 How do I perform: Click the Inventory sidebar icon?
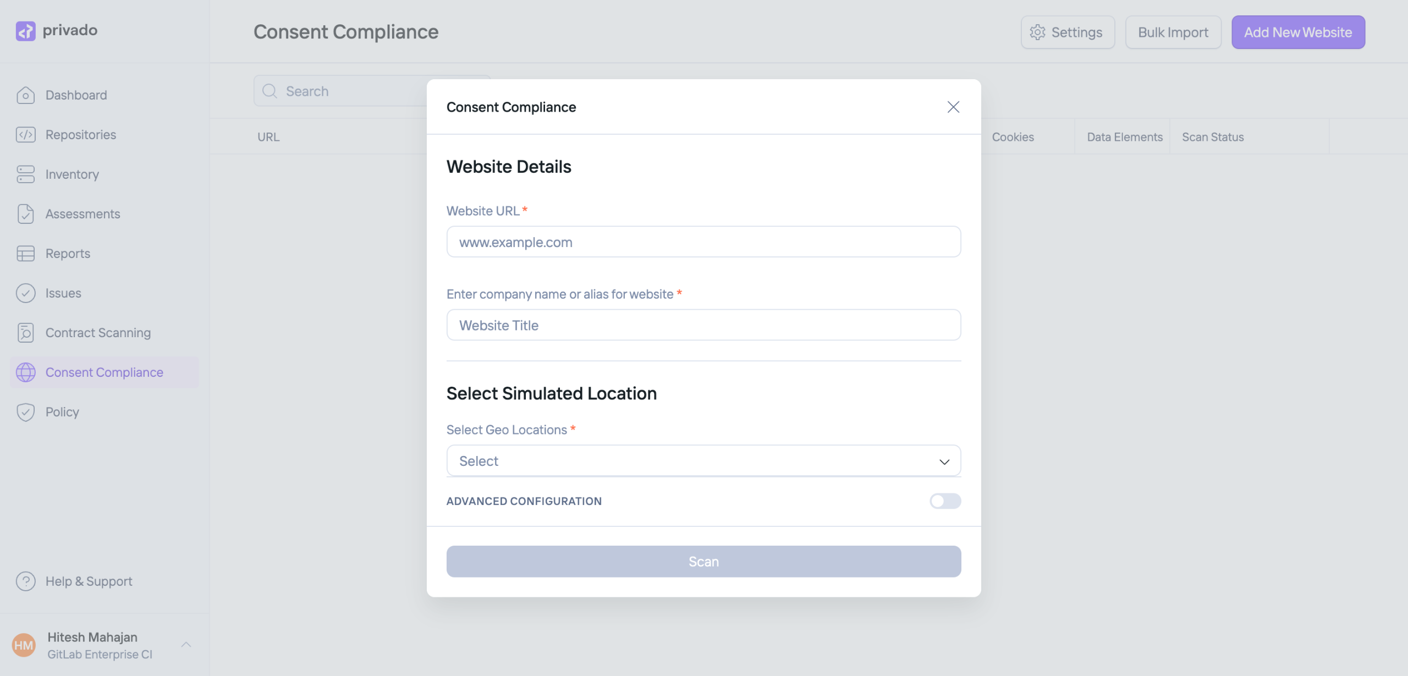25,174
